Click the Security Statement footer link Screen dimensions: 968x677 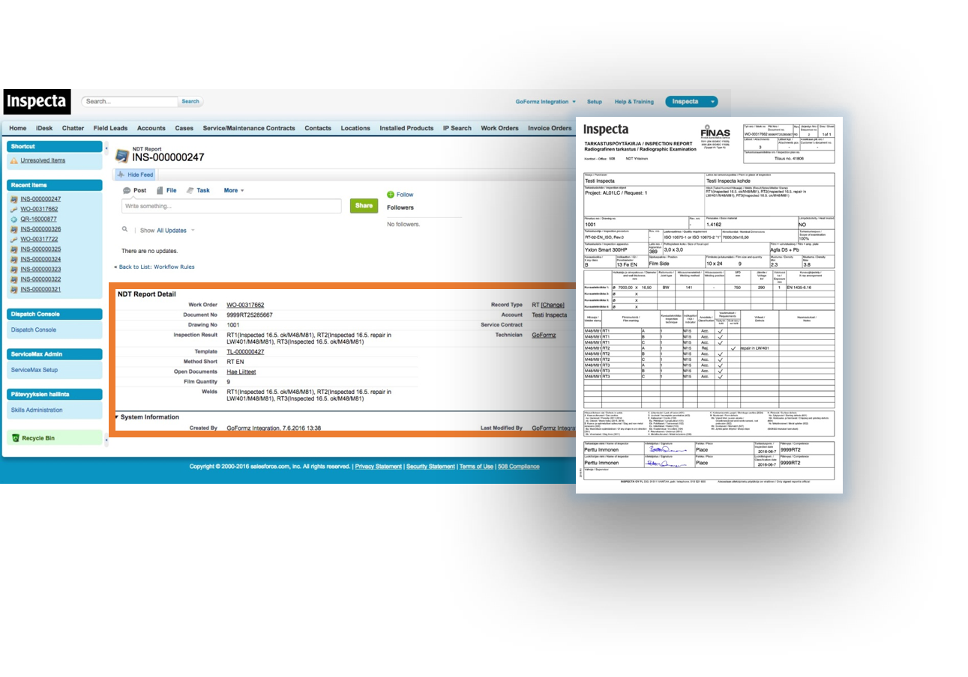tap(430, 466)
